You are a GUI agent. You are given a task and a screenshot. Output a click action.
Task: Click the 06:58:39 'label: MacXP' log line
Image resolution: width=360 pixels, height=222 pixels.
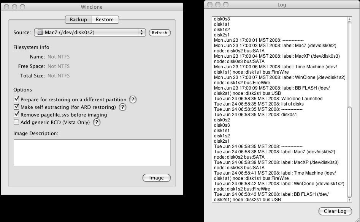(x=276, y=162)
